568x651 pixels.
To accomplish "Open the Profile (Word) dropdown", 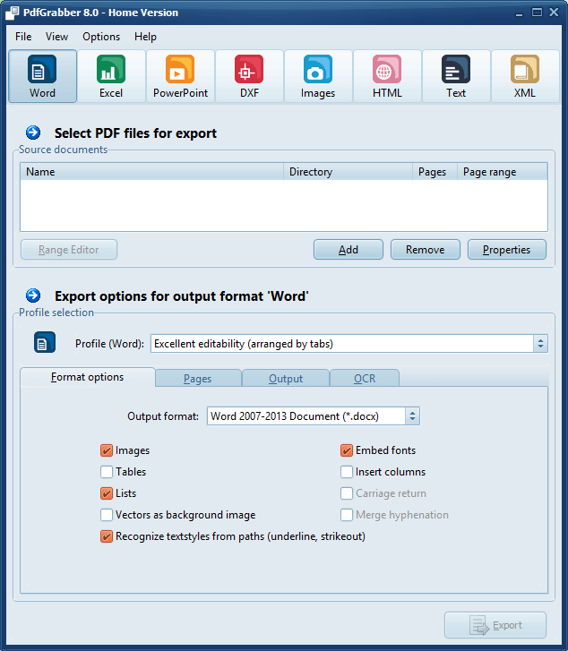I will 349,344.
